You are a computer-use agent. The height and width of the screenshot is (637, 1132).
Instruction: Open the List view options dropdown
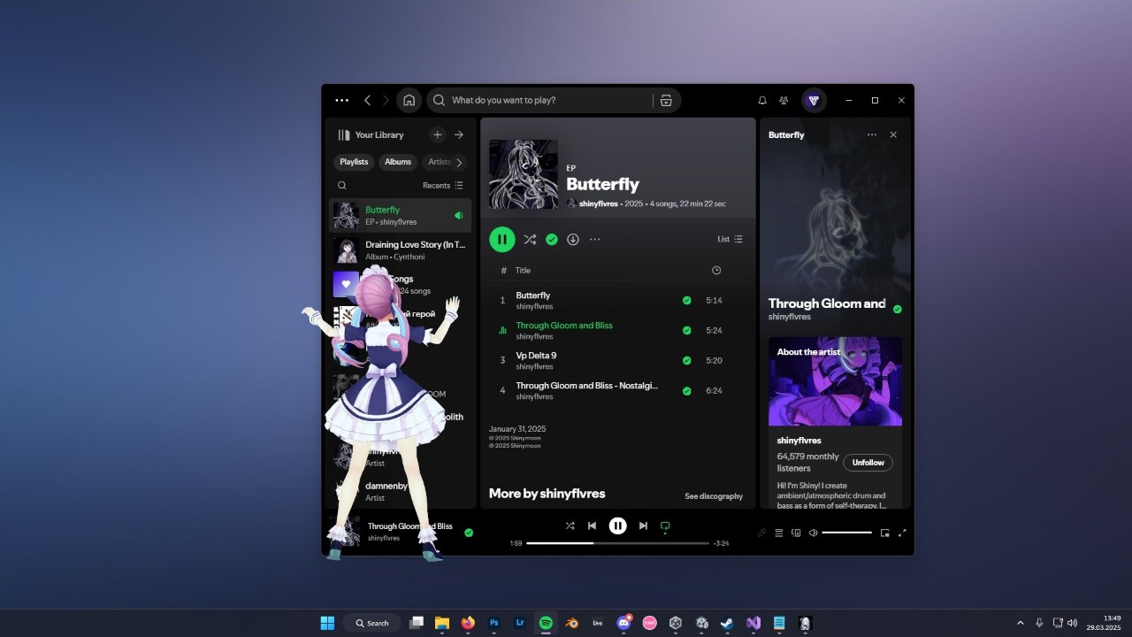pyautogui.click(x=730, y=239)
